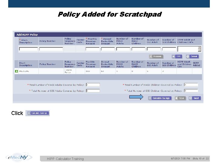
Task: Click the MAGI Adults value 1 cell
Action: tap(123, 71)
